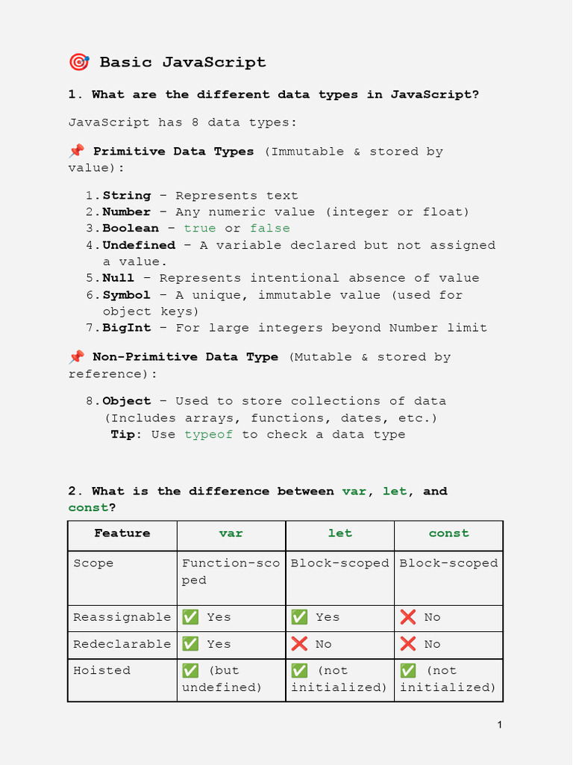The width and height of the screenshot is (573, 765).
Task: Click the green let column header
Action: pyautogui.click(x=340, y=533)
